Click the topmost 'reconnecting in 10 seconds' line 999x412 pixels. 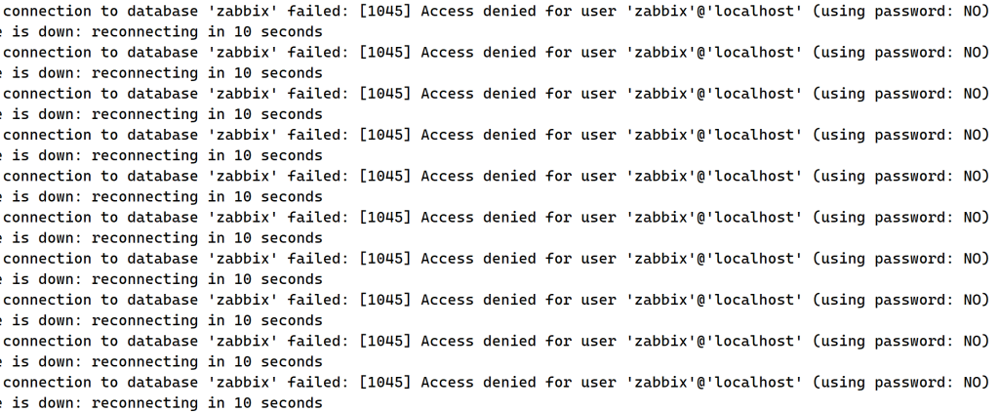[x=161, y=32]
